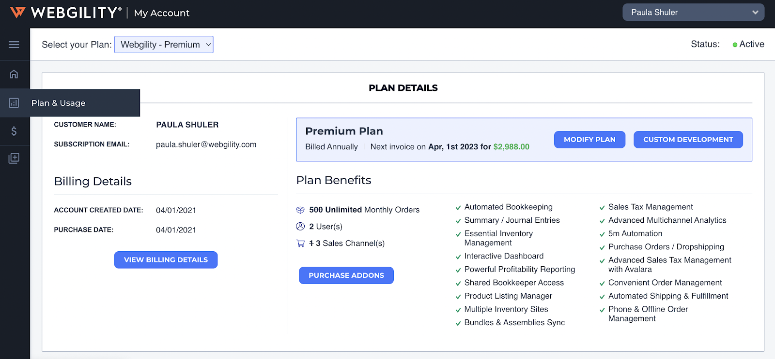
Task: Click the Webgility logo icon
Action: 18,13
